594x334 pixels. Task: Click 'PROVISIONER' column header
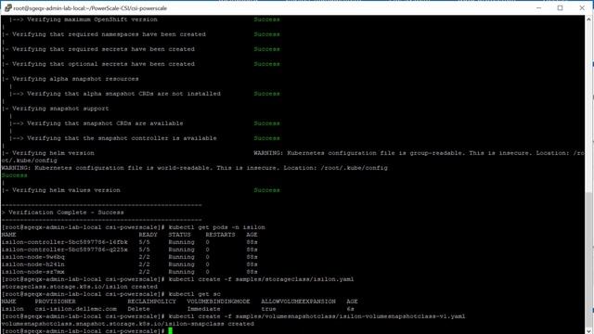click(x=56, y=302)
